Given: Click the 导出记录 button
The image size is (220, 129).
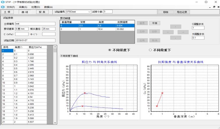Looking at the screenshot, I should (182, 12).
